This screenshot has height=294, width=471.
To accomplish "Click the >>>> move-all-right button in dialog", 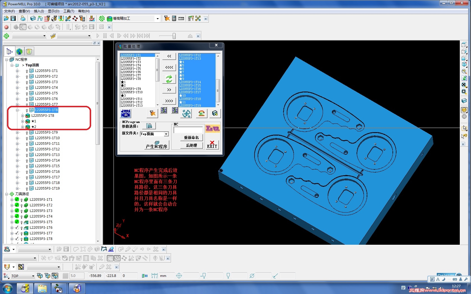I will [x=169, y=101].
